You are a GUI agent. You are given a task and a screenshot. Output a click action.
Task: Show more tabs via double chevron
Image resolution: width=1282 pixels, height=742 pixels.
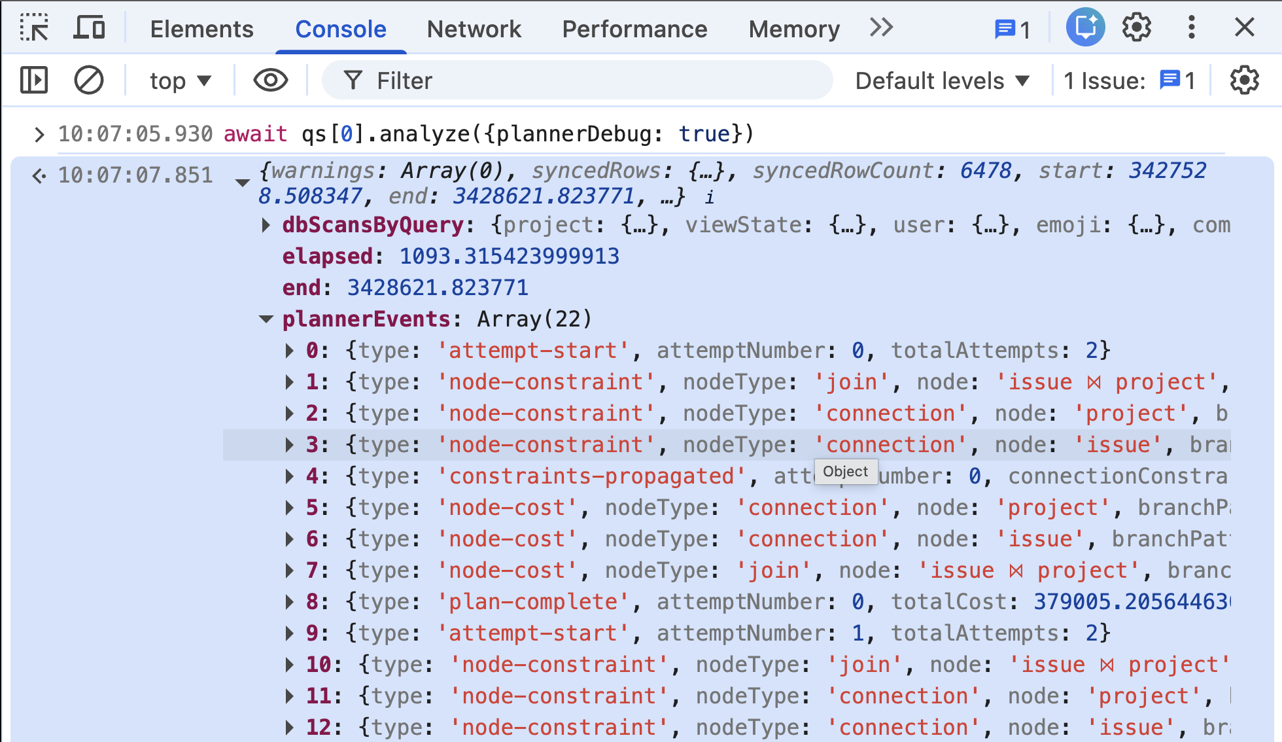881,28
